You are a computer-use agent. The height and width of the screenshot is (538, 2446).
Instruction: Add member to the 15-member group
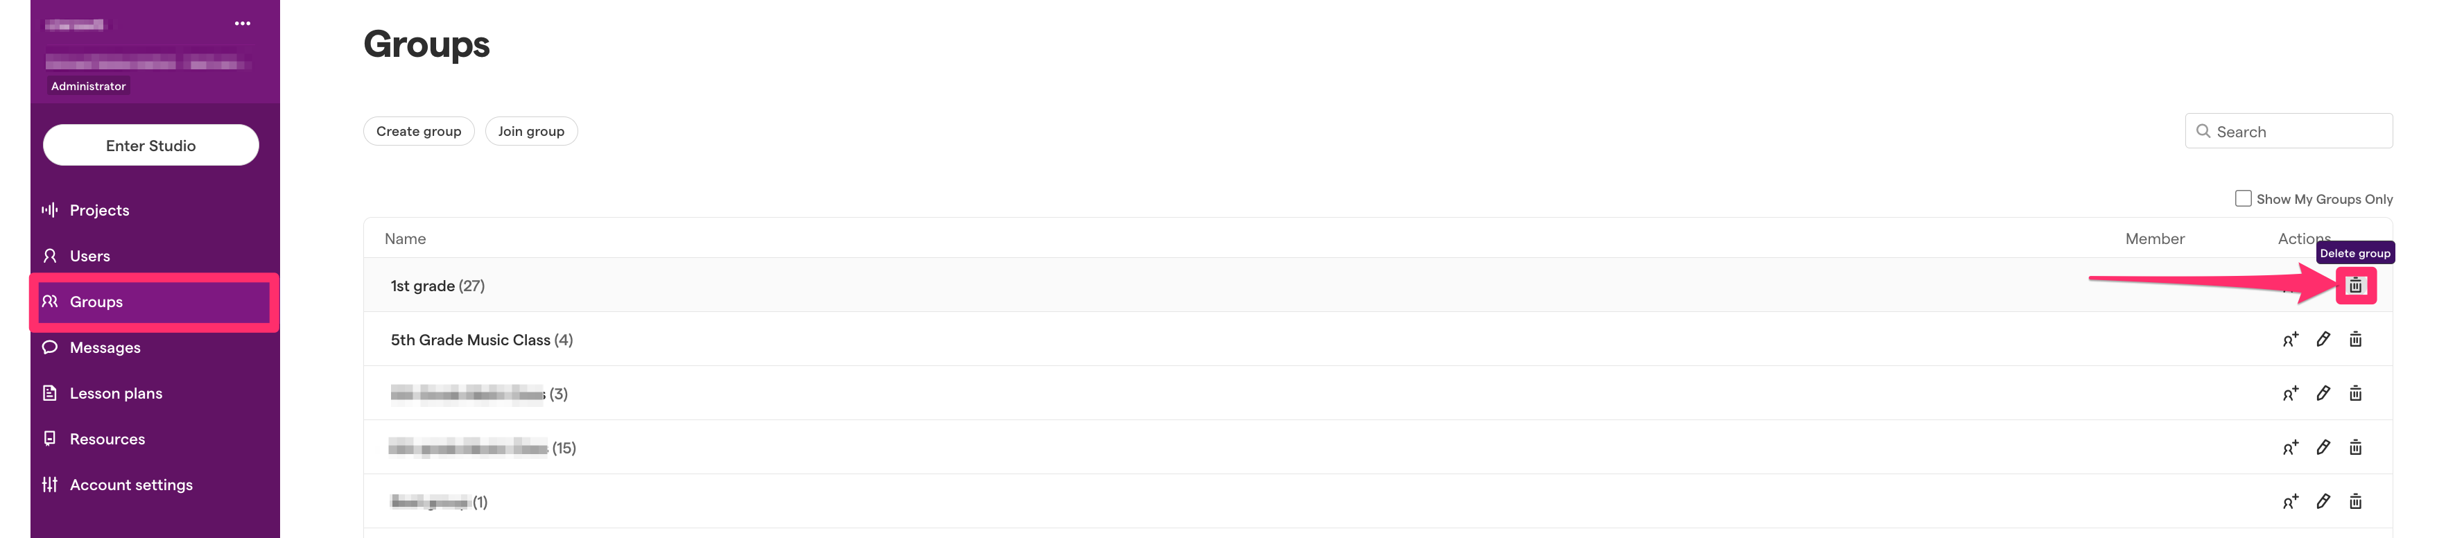[2290, 448]
